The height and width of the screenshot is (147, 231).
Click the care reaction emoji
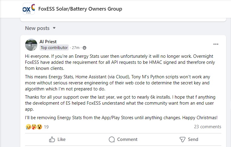(x=34, y=127)
